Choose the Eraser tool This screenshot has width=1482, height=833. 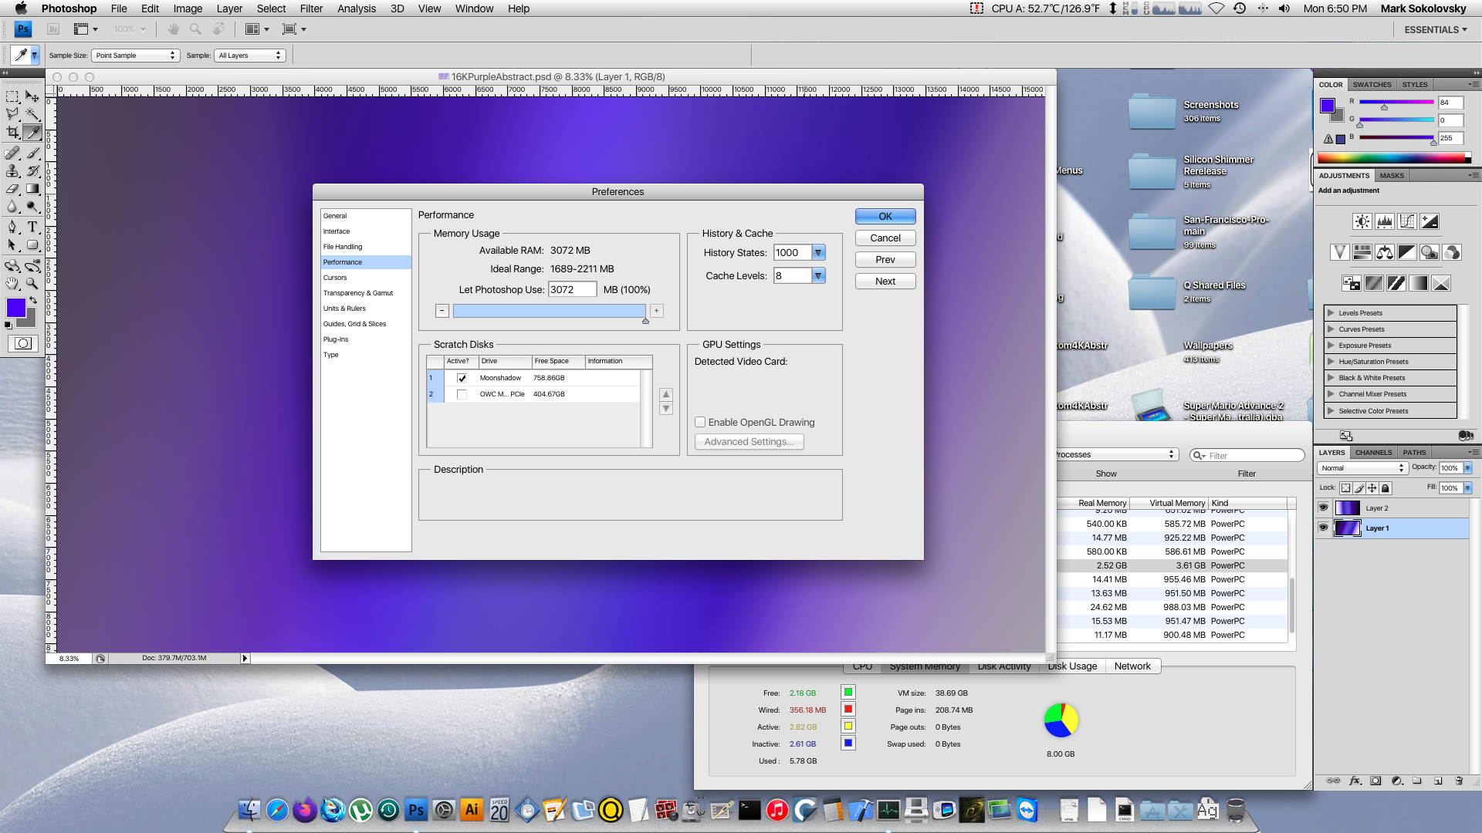(x=12, y=189)
